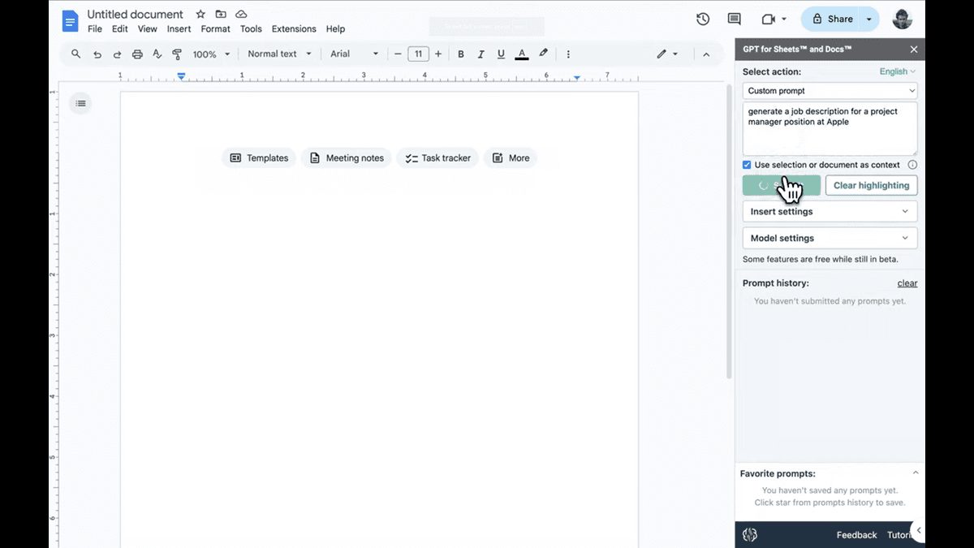Open version history
The height and width of the screenshot is (548, 974).
click(702, 18)
